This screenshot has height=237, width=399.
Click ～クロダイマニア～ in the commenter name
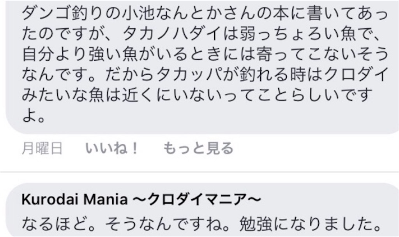197,199
